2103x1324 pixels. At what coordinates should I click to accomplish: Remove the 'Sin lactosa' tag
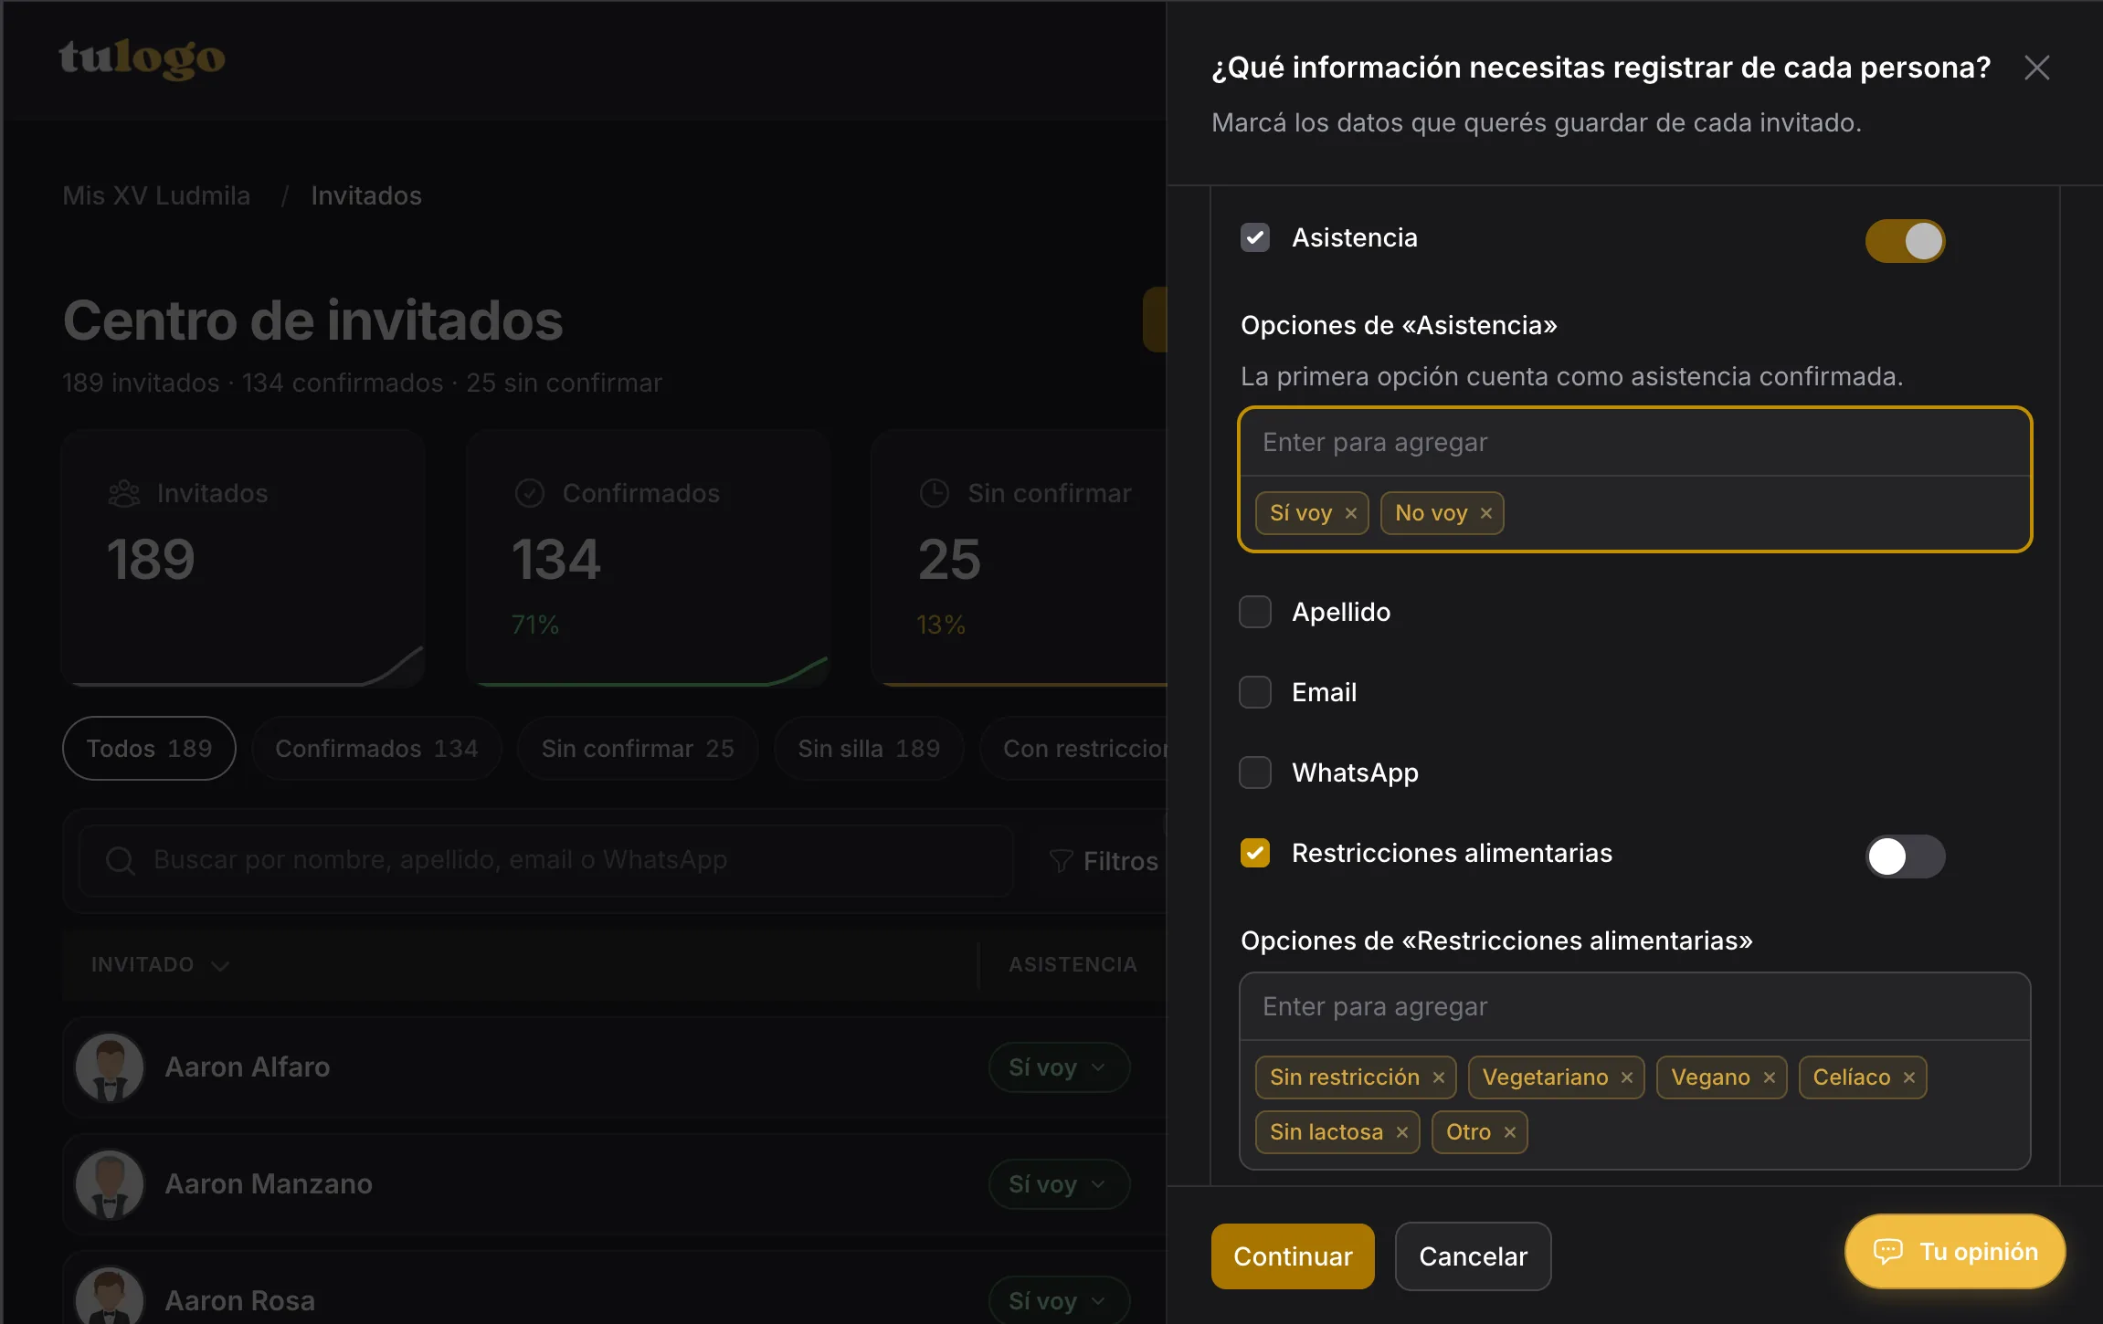[x=1402, y=1132]
